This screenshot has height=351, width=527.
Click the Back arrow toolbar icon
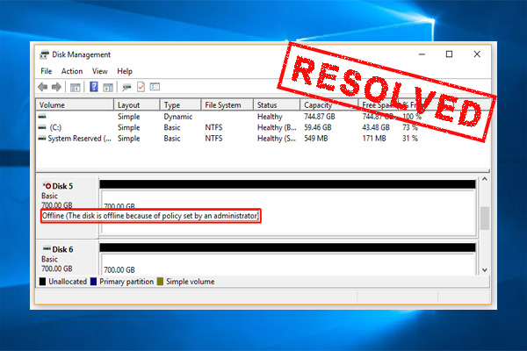click(42, 87)
